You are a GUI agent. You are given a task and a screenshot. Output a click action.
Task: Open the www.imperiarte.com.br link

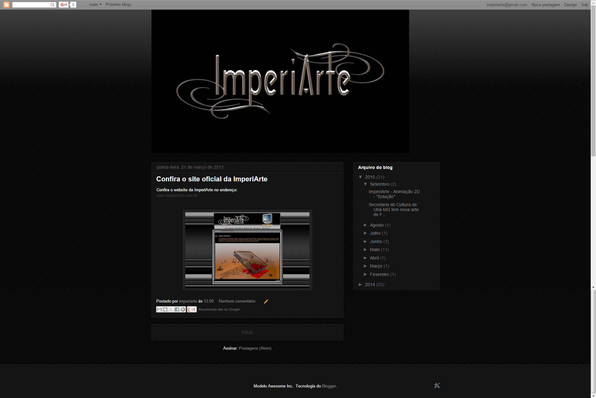pyautogui.click(x=177, y=196)
